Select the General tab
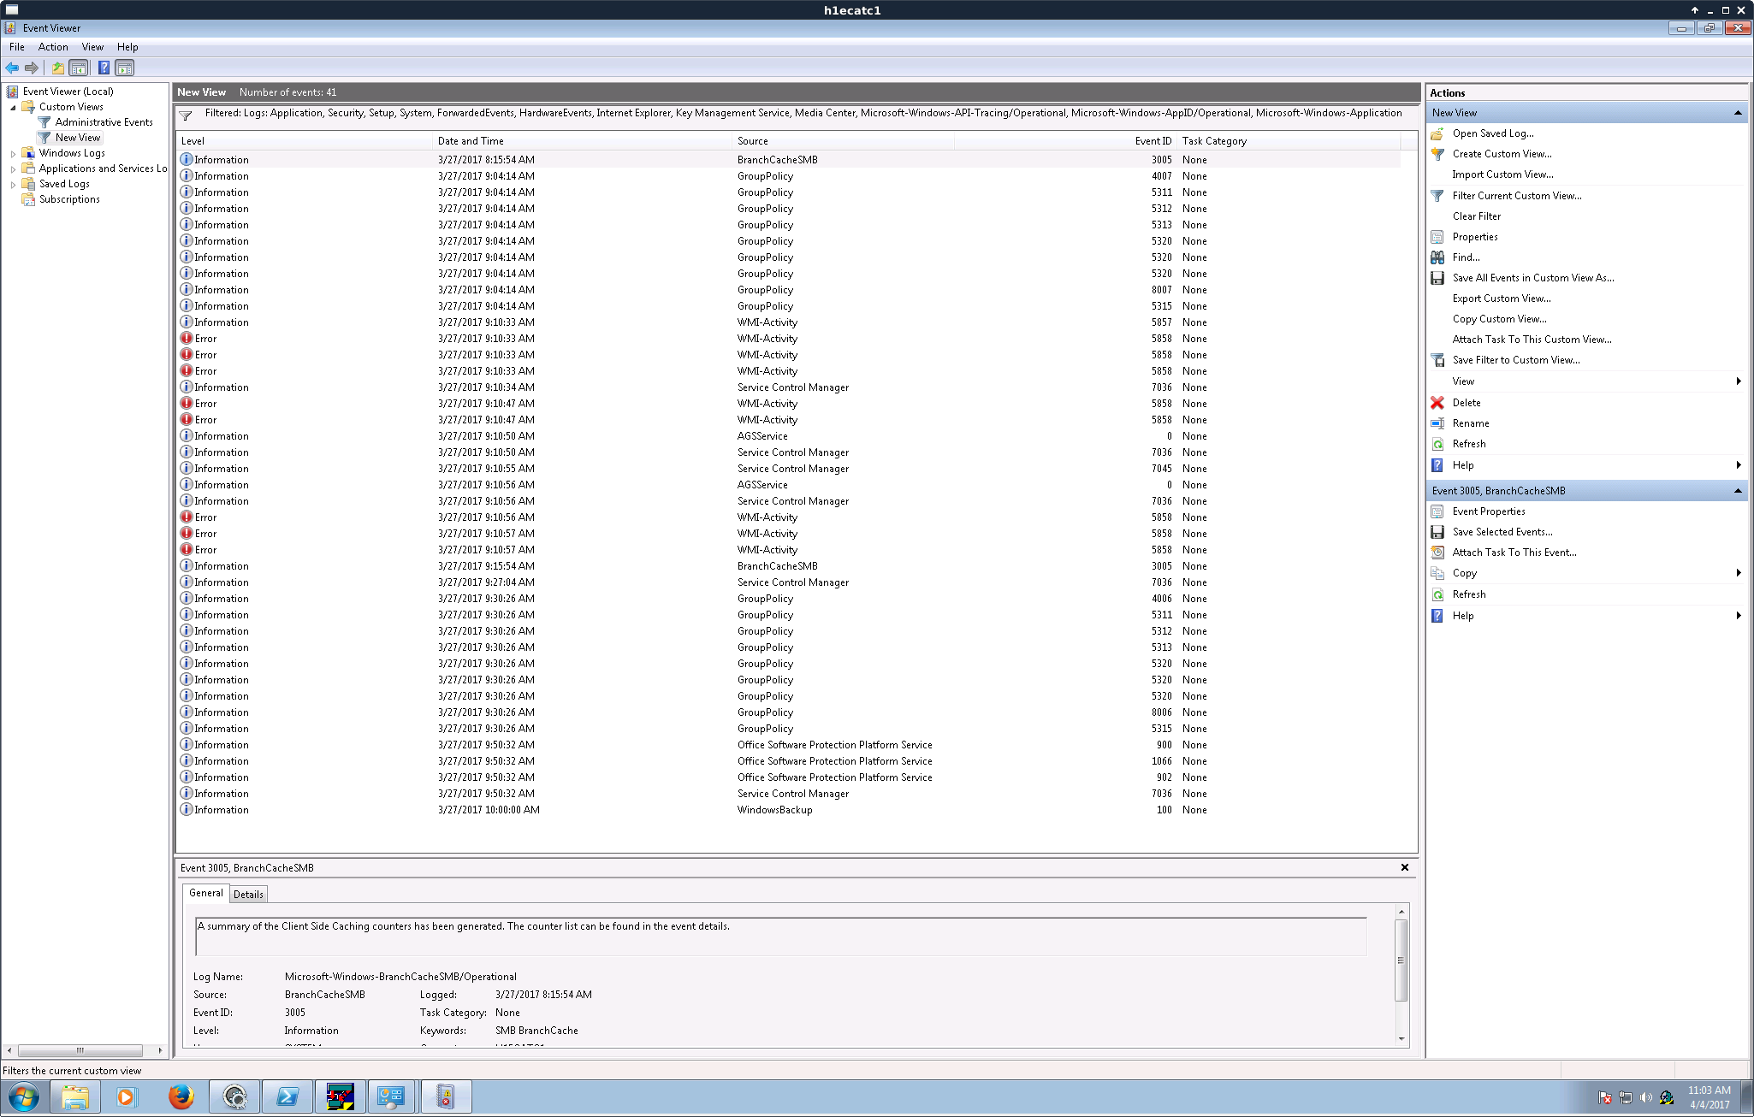Image resolution: width=1754 pixels, height=1117 pixels. pos(205,893)
